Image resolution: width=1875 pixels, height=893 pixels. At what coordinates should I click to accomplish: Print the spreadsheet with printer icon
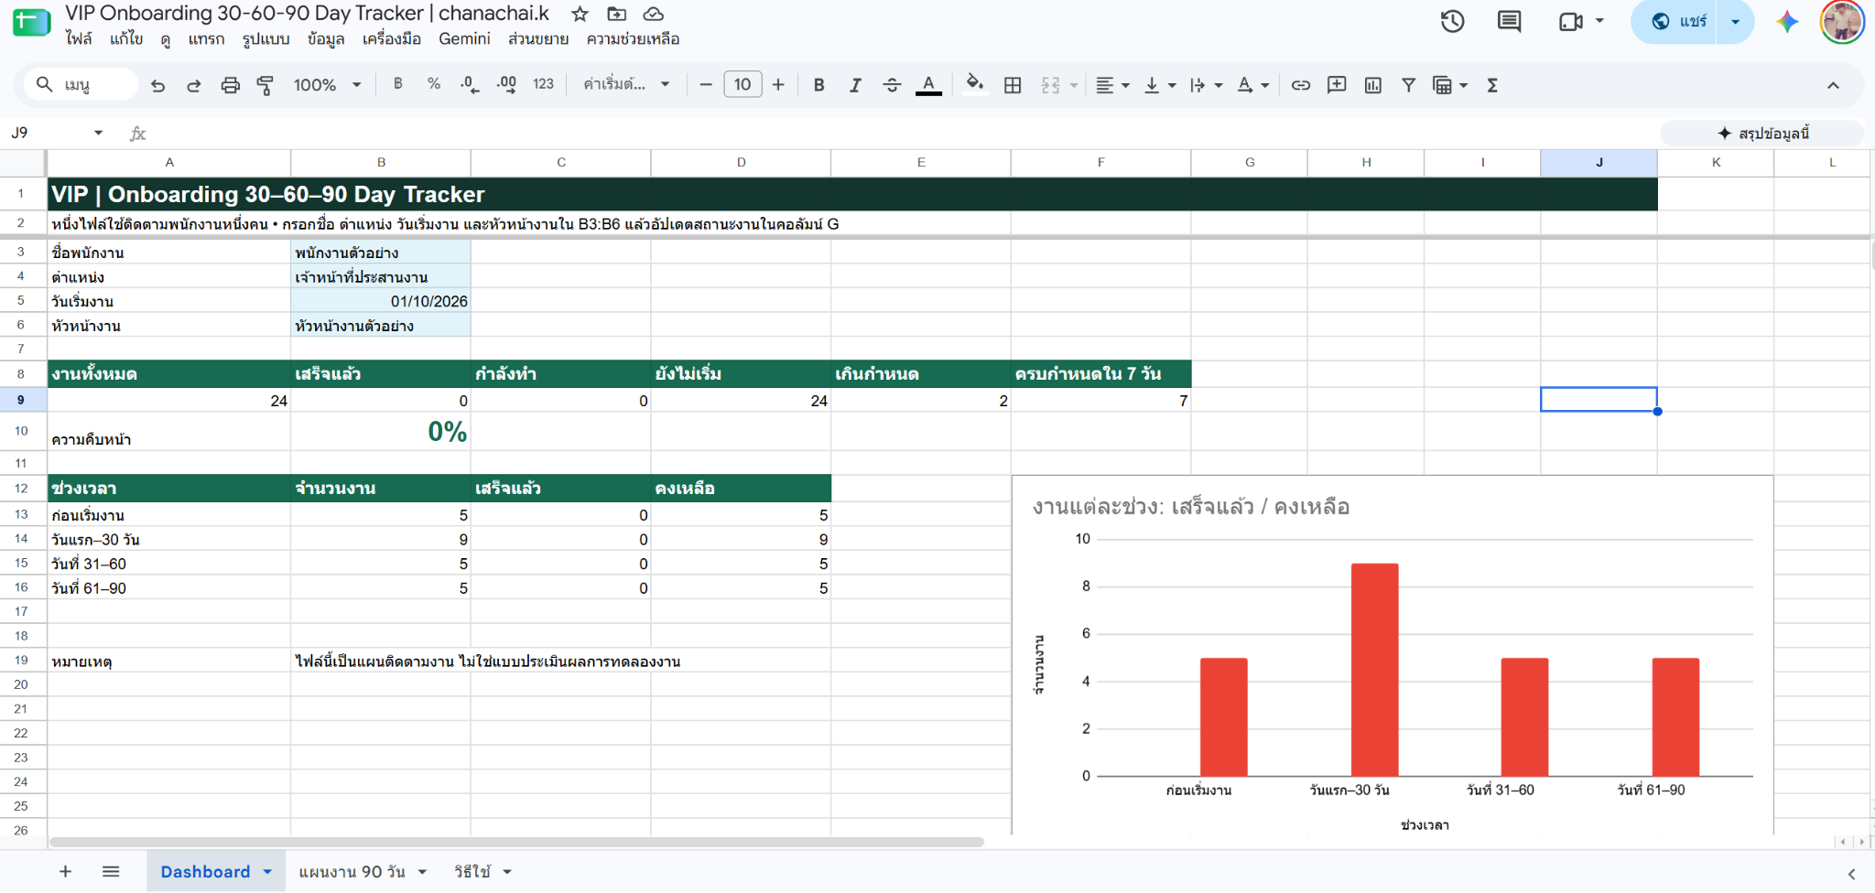(x=231, y=85)
